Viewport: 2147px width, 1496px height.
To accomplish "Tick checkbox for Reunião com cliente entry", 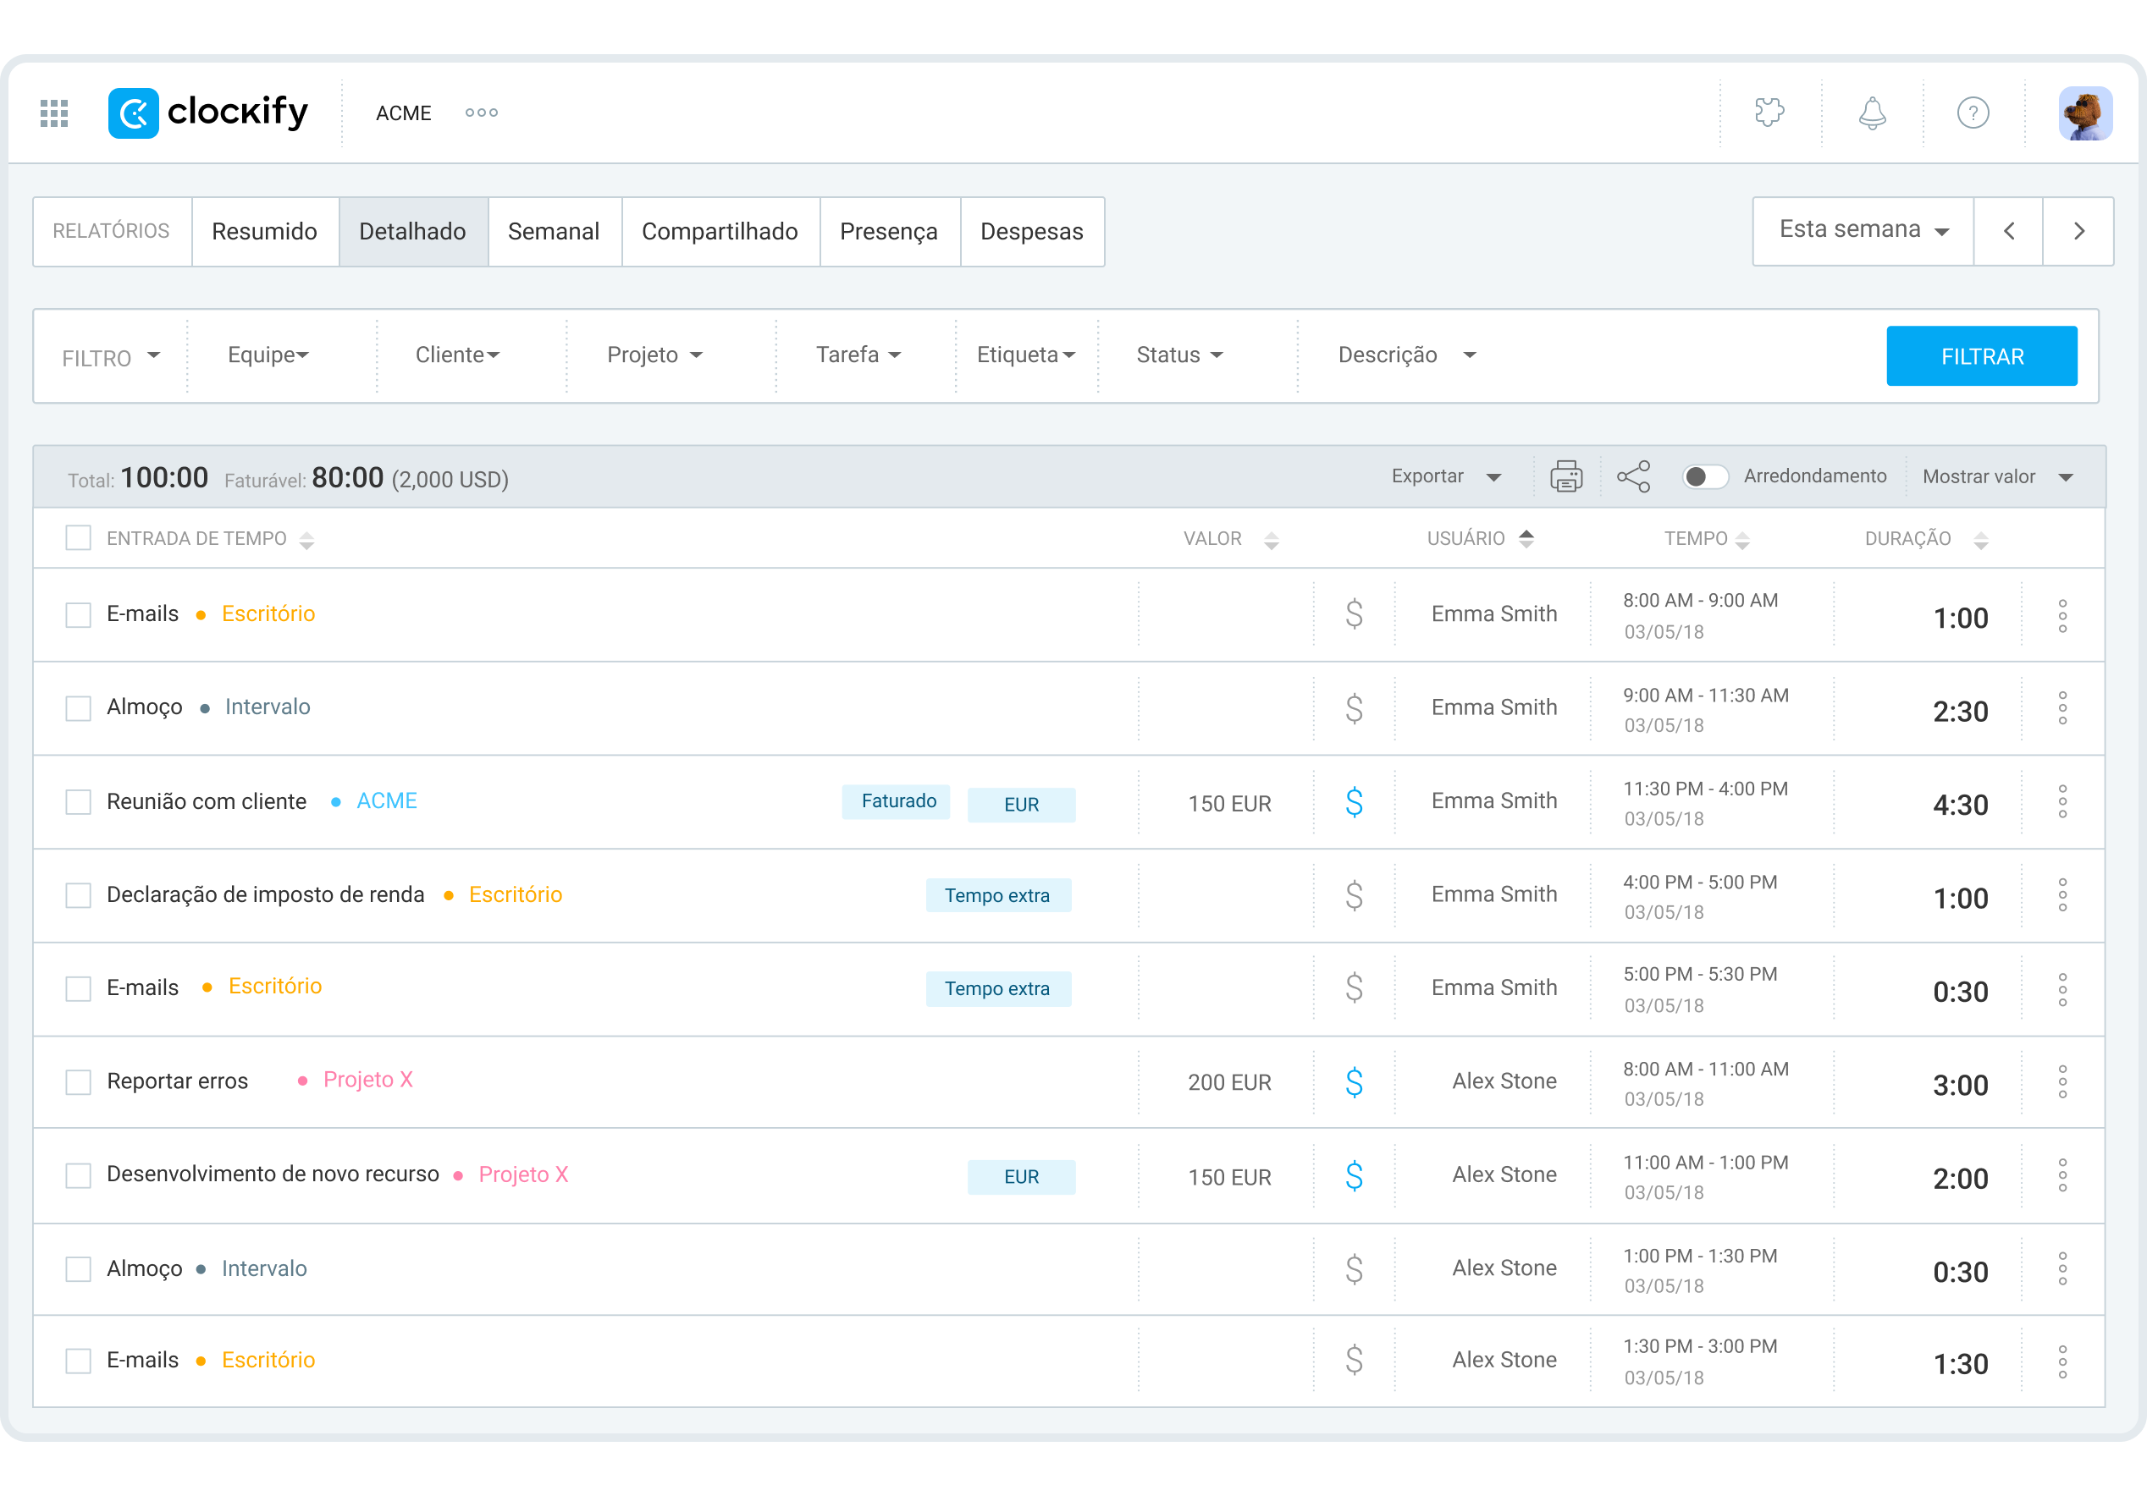I will [79, 801].
